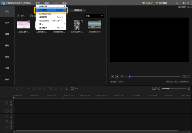Click the timeline zoom slider handle
The image size is (192, 133).
pyautogui.click(x=168, y=88)
